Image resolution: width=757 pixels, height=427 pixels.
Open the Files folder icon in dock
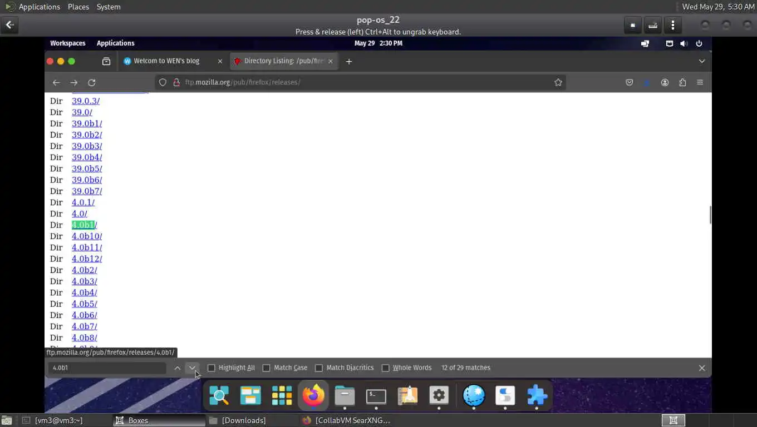345,396
